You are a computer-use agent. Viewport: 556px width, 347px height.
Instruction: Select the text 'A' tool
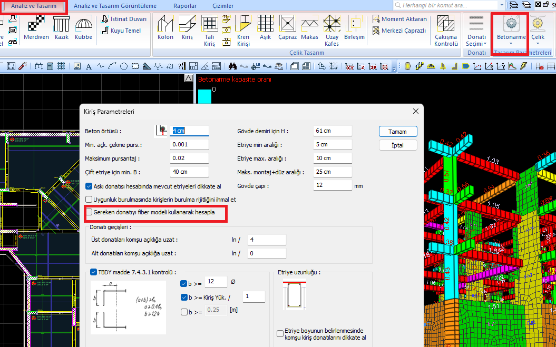(89, 66)
